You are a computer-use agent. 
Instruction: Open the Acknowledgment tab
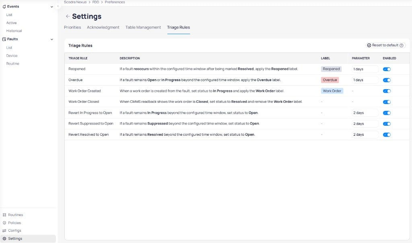pyautogui.click(x=103, y=27)
